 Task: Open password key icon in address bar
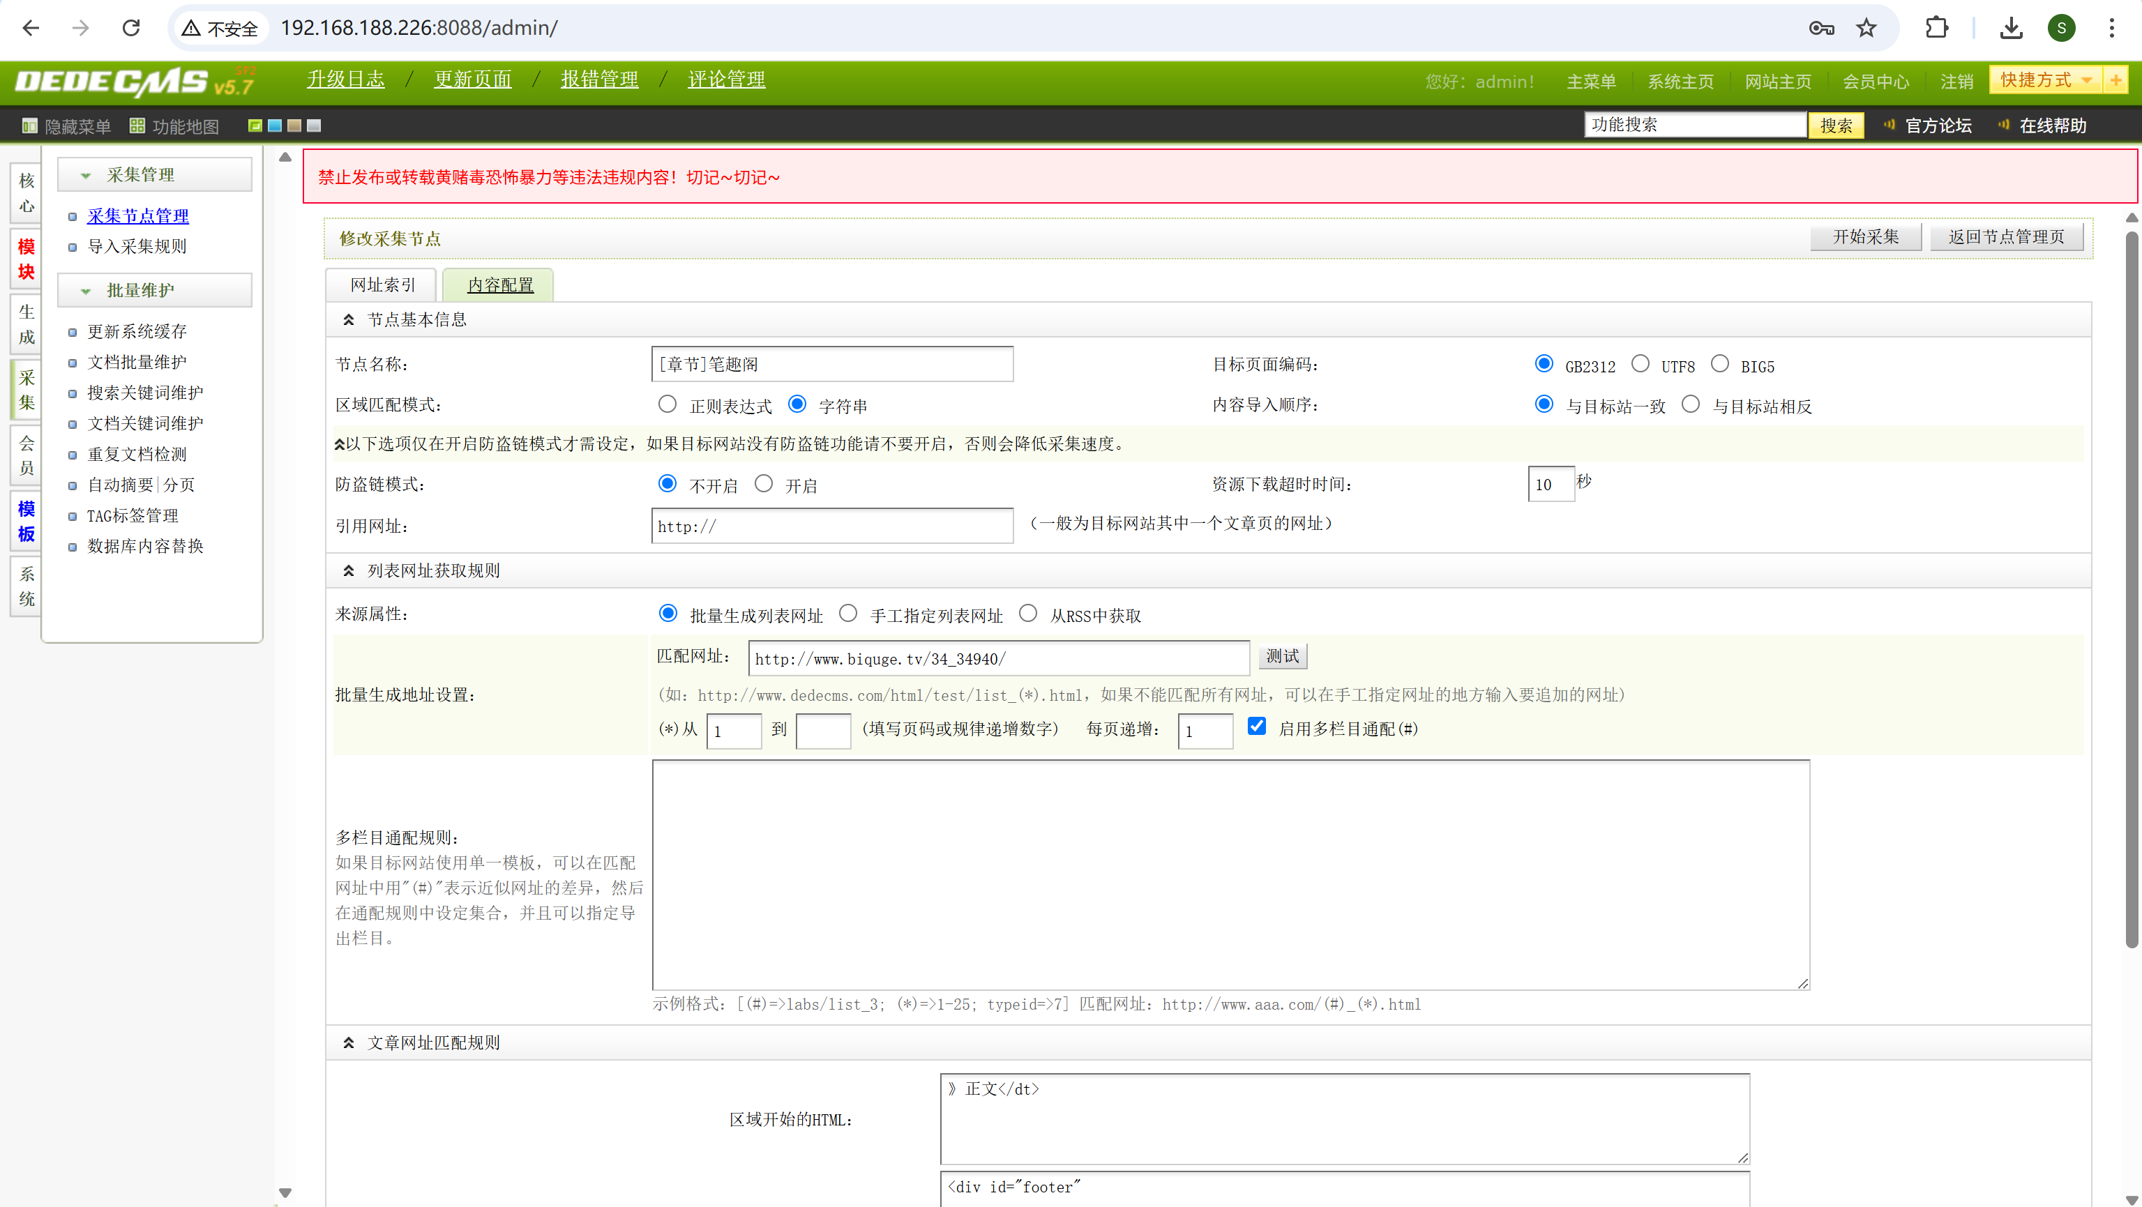point(1821,29)
